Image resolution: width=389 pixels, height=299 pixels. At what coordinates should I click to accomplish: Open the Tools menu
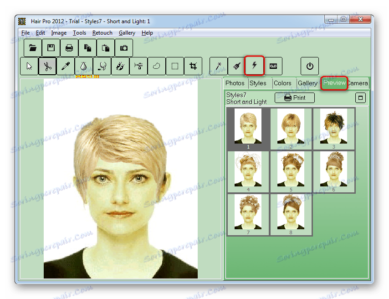pos(79,33)
